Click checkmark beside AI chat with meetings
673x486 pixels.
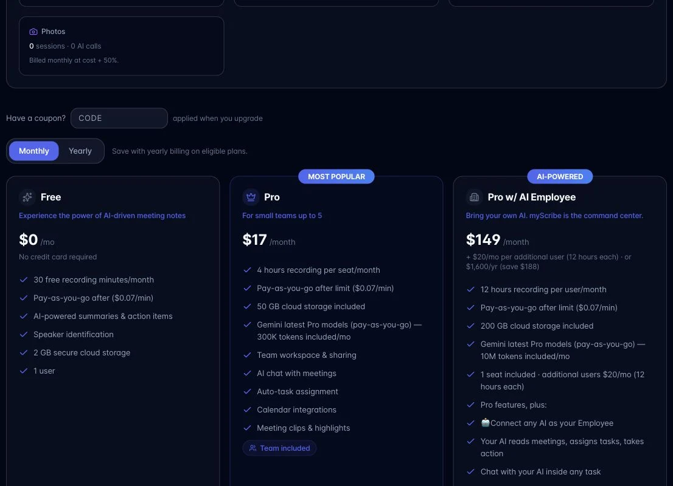247,373
